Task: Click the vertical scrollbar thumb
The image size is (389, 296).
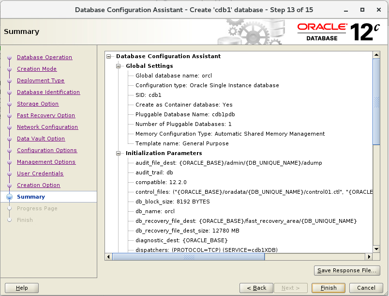Action: [x=376, y=102]
